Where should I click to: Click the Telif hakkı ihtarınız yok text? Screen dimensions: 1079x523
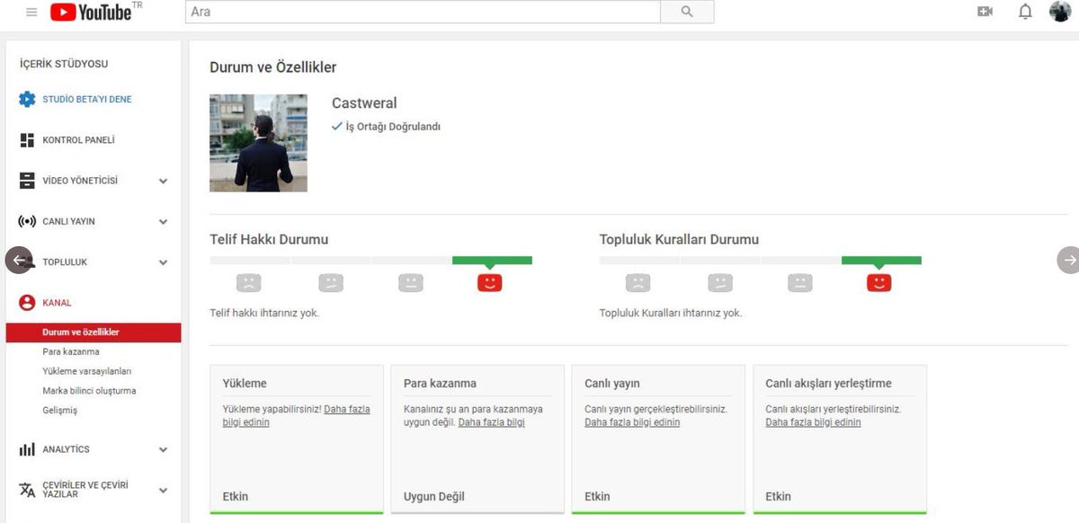coord(264,313)
